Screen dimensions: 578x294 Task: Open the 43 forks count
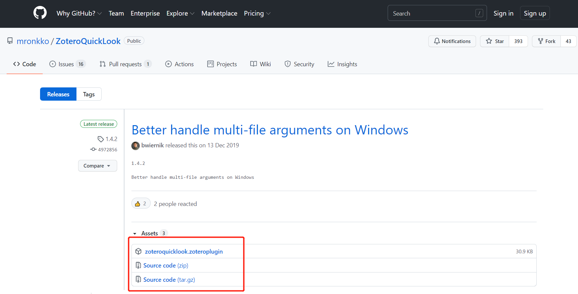tap(568, 41)
